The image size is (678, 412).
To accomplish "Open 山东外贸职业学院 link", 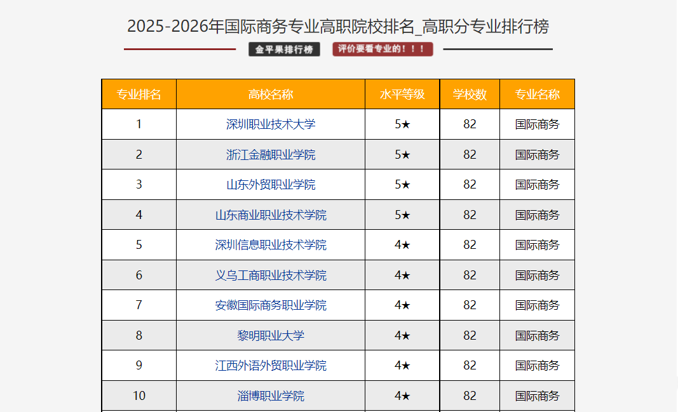I will [x=271, y=185].
